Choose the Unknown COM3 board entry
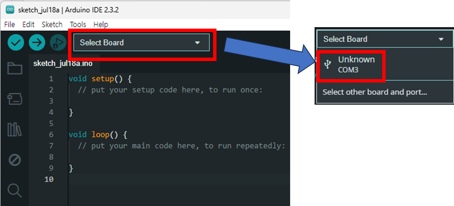This screenshot has height=206, width=454. point(385,65)
